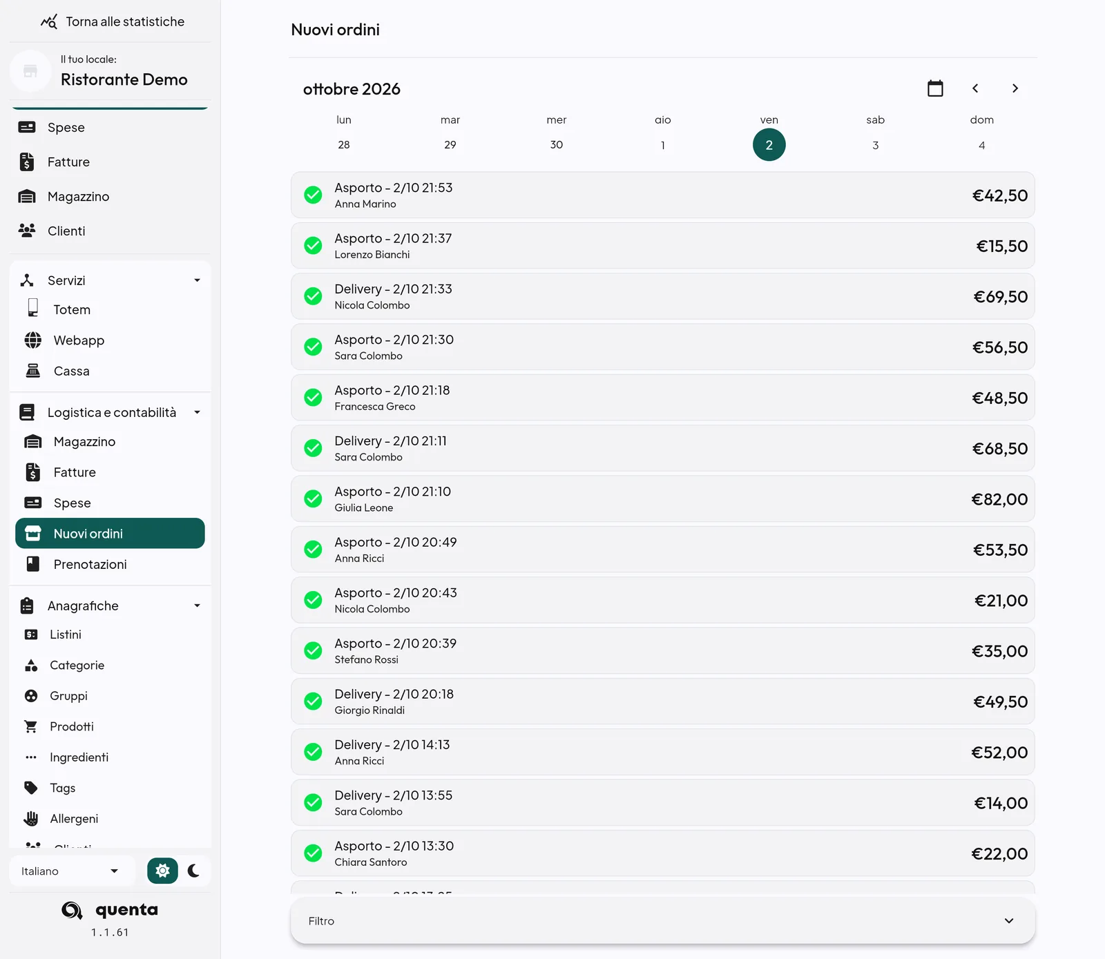The width and height of the screenshot is (1105, 959).
Task: Open Delivery order from Nicola Colombo €69,50
Action: (662, 296)
